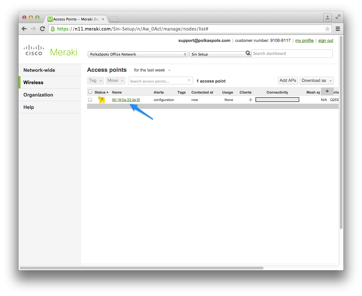Click the Chrome user profile icon

(327, 18)
